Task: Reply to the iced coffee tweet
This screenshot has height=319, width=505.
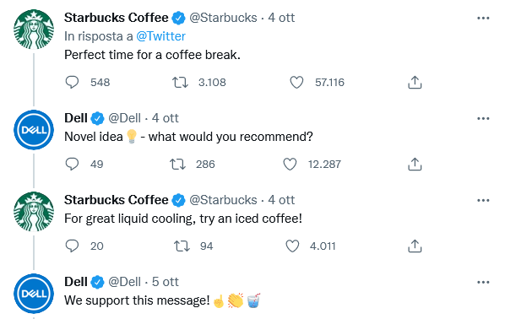Action: (x=72, y=246)
